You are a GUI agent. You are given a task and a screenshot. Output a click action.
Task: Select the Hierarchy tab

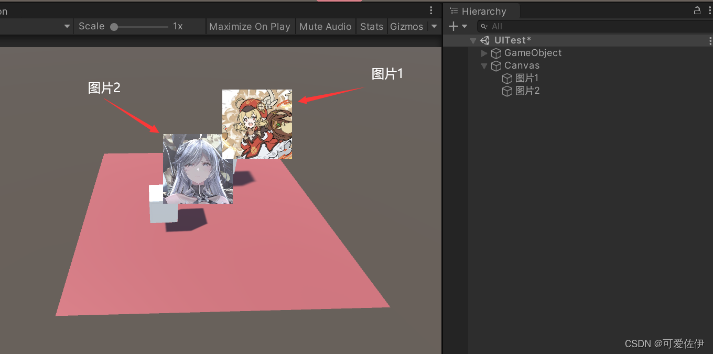(482, 11)
